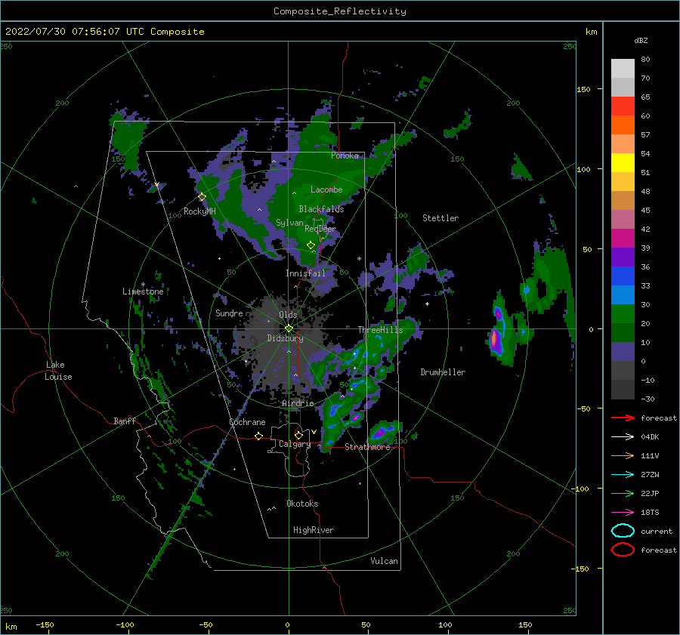Click the Lake Louise label
680x635 pixels.
[x=58, y=371]
